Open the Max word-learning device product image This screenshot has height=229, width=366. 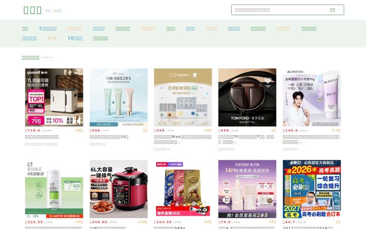tap(183, 97)
